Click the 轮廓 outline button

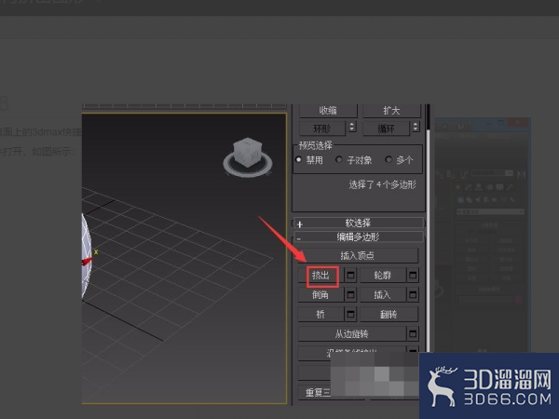383,276
